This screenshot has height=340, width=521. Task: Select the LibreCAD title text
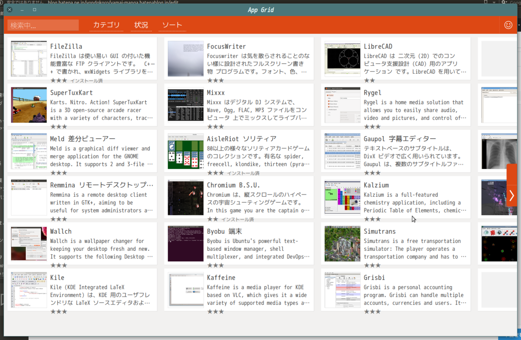click(x=378, y=46)
